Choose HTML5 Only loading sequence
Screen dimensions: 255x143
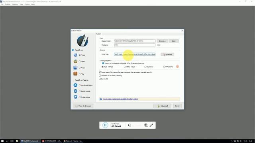click(164, 67)
